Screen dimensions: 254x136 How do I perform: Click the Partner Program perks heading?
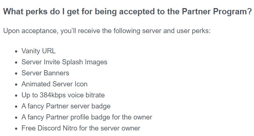(x=128, y=12)
